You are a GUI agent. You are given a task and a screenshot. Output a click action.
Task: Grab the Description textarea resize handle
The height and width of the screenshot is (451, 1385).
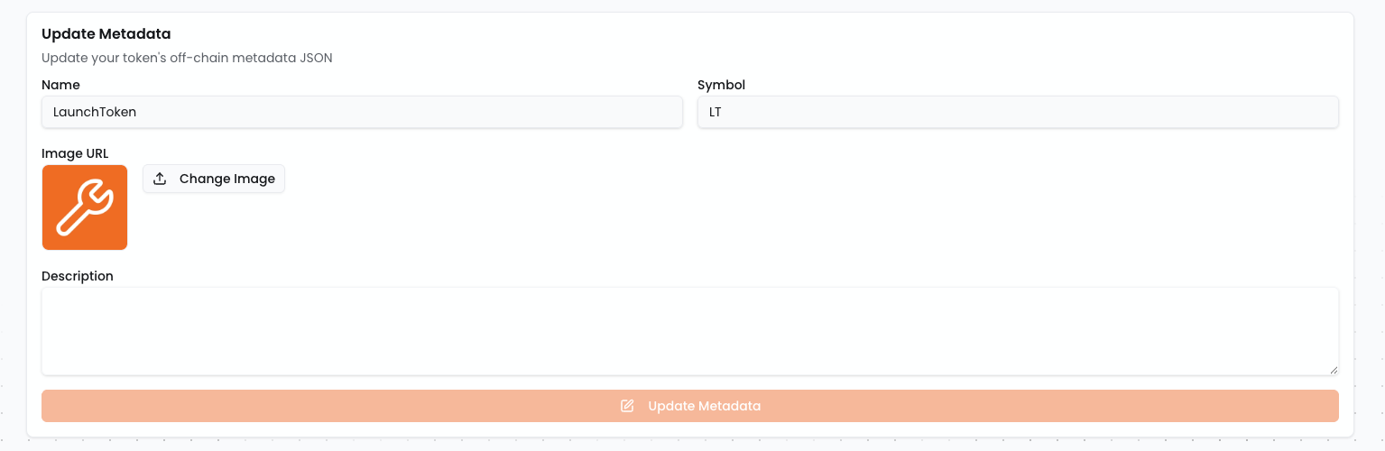[x=1333, y=369]
